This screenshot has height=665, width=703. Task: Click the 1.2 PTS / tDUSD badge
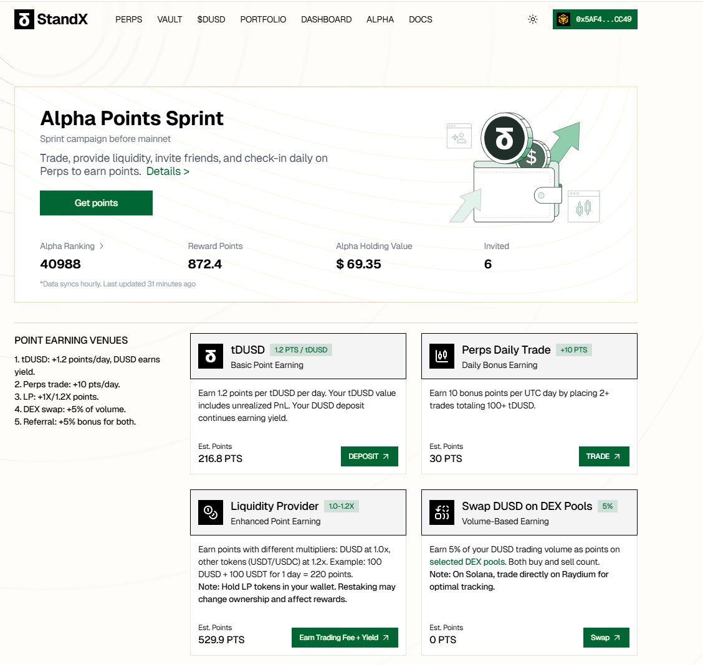(x=301, y=350)
